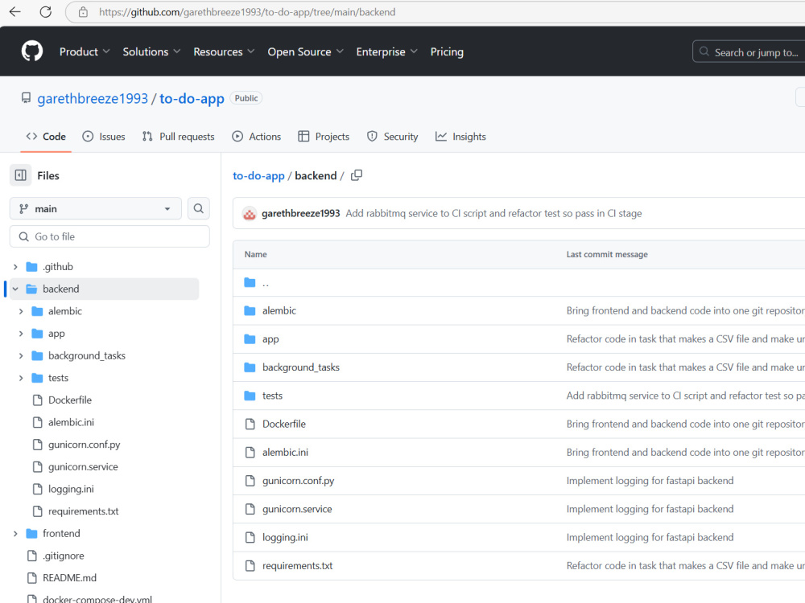Open the Product menu

[x=85, y=51]
